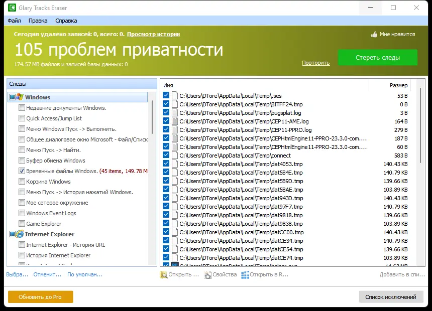432x311 pixels.
Task: Click the Glary Tracks Eraser app icon
Action: tap(12, 8)
